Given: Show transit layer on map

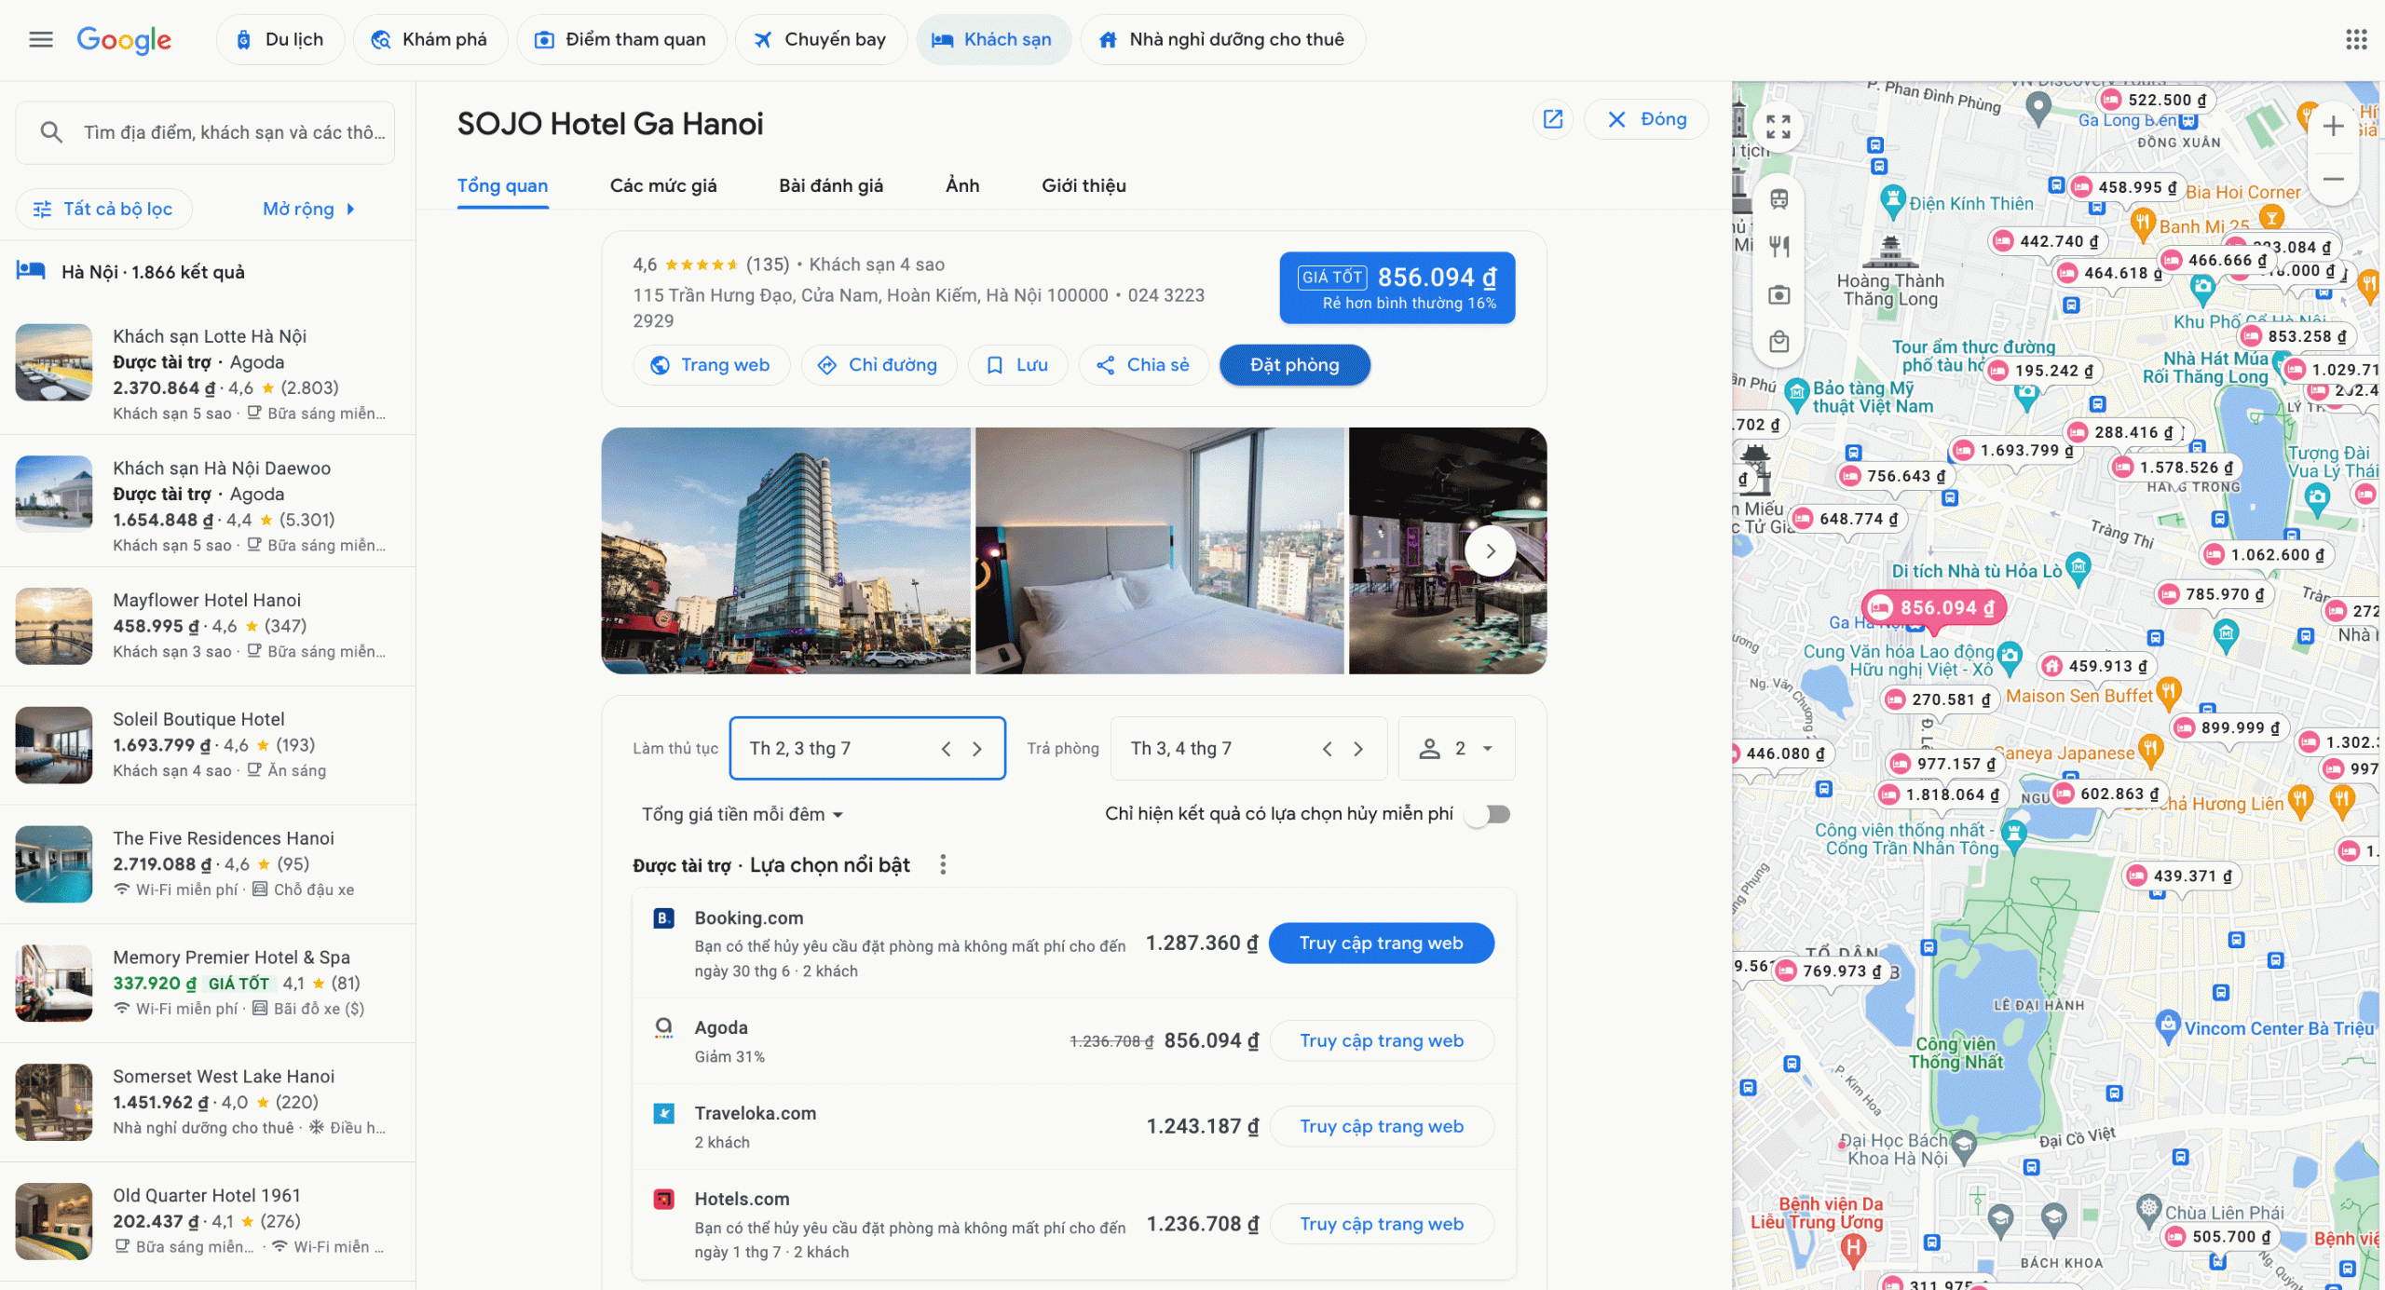Looking at the screenshot, I should click(1779, 198).
